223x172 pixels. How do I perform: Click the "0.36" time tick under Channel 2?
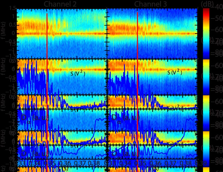tap(65, 163)
